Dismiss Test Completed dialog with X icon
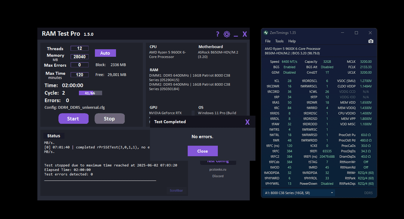This screenshot has width=404, height=219. tap(247, 122)
